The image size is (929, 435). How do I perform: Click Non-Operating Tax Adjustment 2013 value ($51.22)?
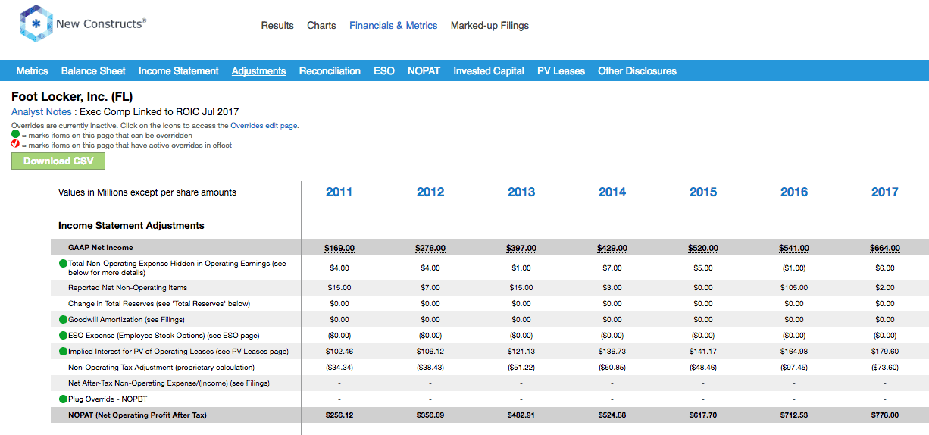coord(521,368)
